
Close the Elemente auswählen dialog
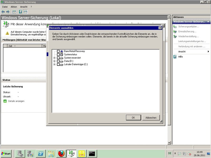[160, 28]
